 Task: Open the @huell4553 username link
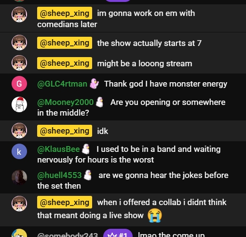tap(59, 175)
